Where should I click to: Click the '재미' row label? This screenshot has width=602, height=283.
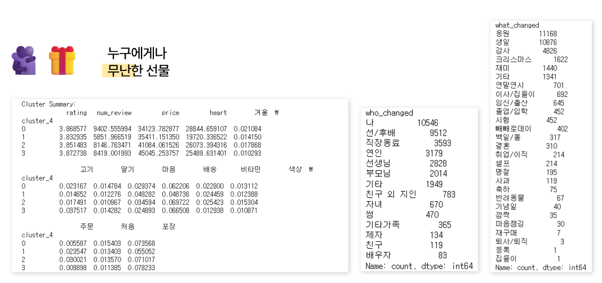(x=503, y=68)
